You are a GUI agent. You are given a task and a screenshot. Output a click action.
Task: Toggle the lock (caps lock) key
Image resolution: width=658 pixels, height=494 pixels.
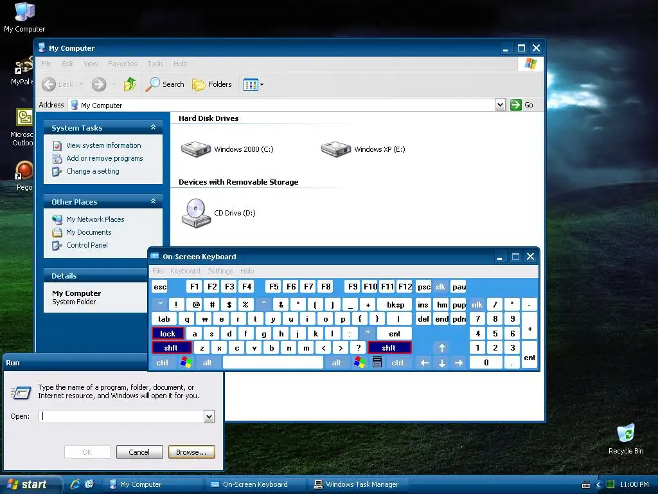point(168,334)
